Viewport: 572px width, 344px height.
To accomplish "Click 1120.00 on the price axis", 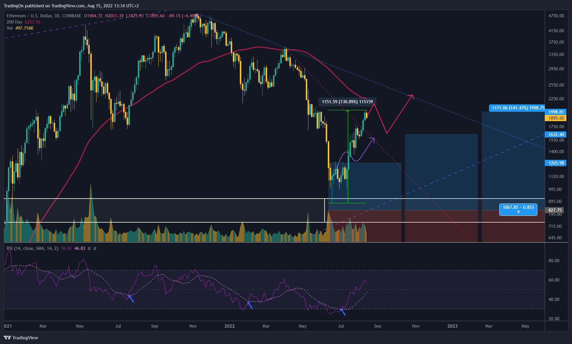I will [x=556, y=176].
